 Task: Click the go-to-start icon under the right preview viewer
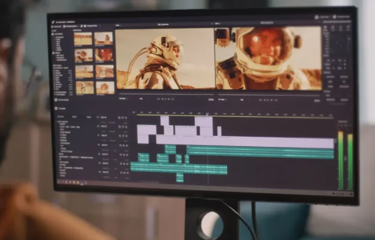[x=260, y=100]
